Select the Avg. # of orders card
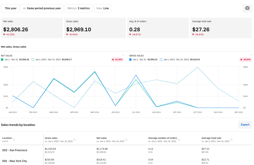254x165 pixels. (x=158, y=28)
